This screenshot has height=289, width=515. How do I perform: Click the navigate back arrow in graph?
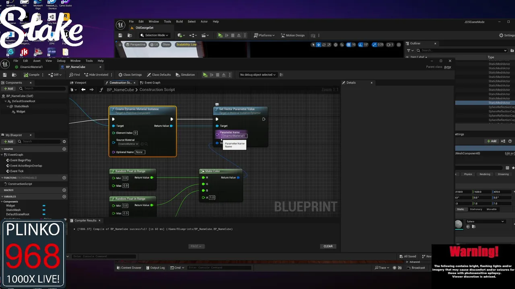point(83,90)
